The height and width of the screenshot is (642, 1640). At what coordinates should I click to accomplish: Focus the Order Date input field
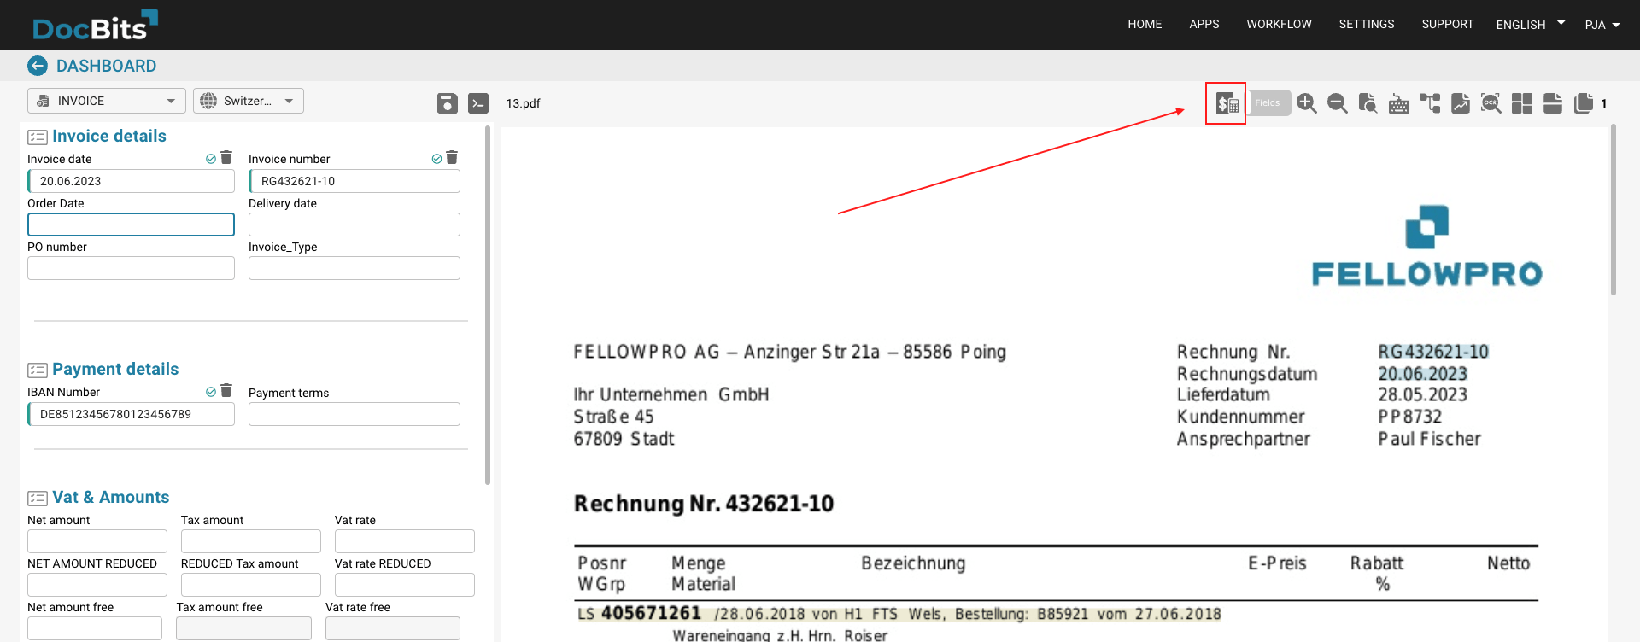tap(131, 225)
